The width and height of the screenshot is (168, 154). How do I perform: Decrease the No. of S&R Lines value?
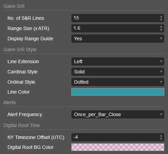tap(161, 20)
